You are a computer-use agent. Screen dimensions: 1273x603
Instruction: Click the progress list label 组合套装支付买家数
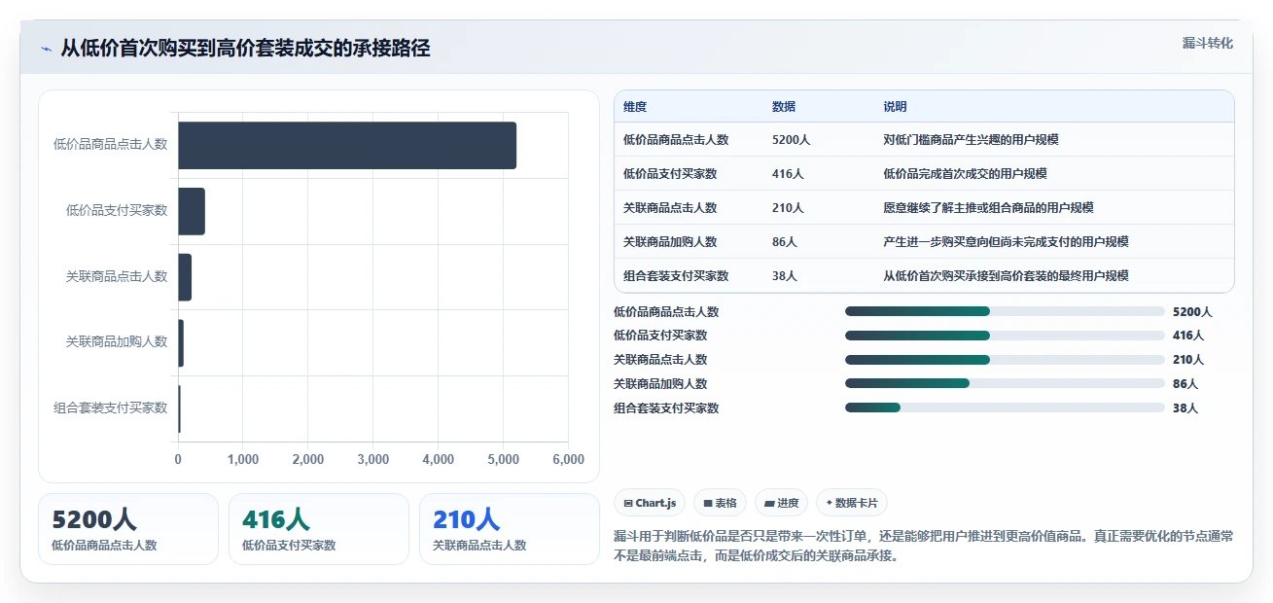(x=666, y=408)
